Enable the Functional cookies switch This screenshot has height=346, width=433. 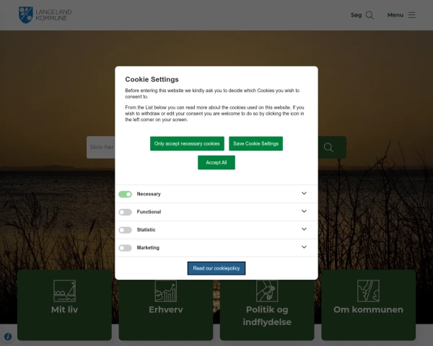click(x=126, y=212)
